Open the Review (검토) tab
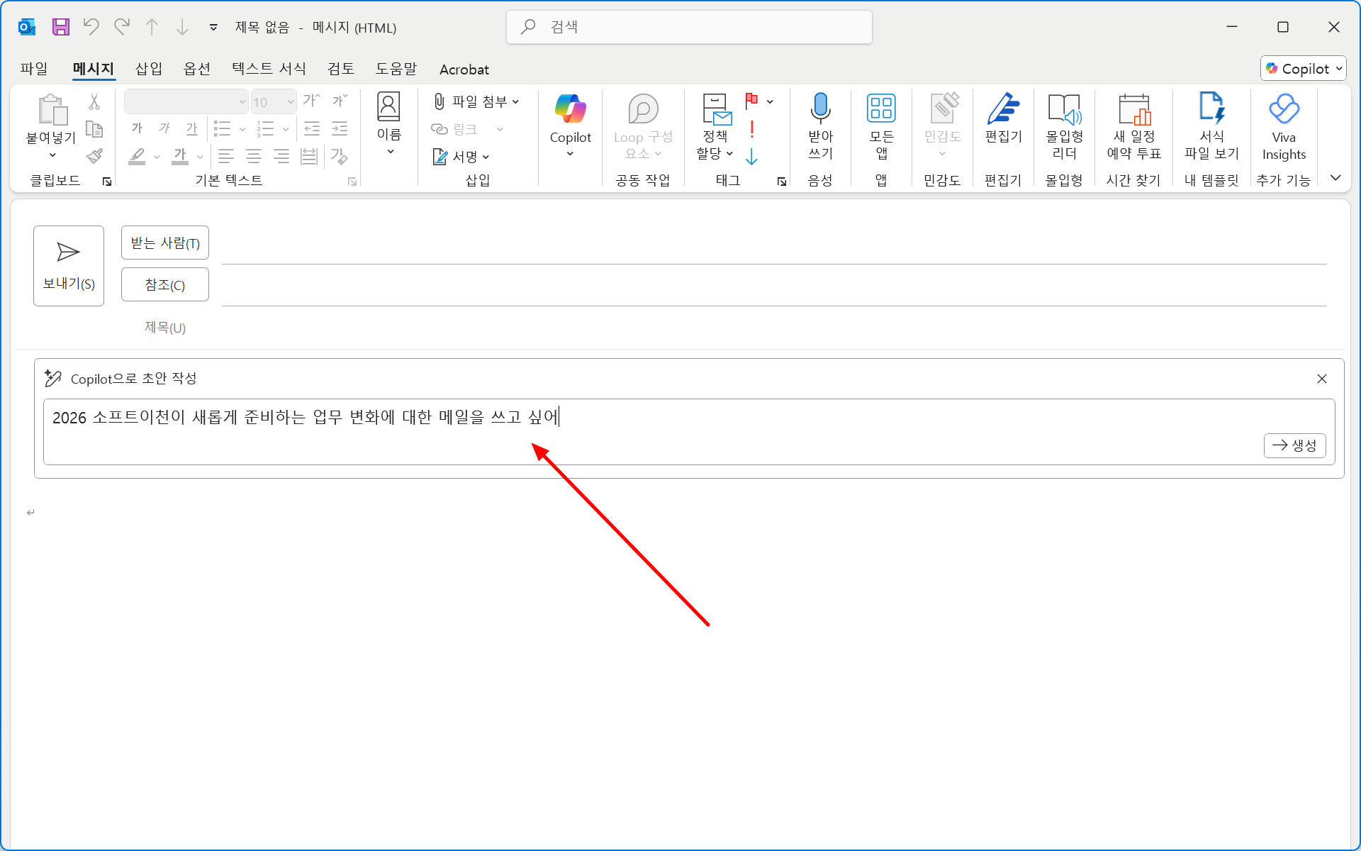This screenshot has width=1361, height=851. (340, 69)
